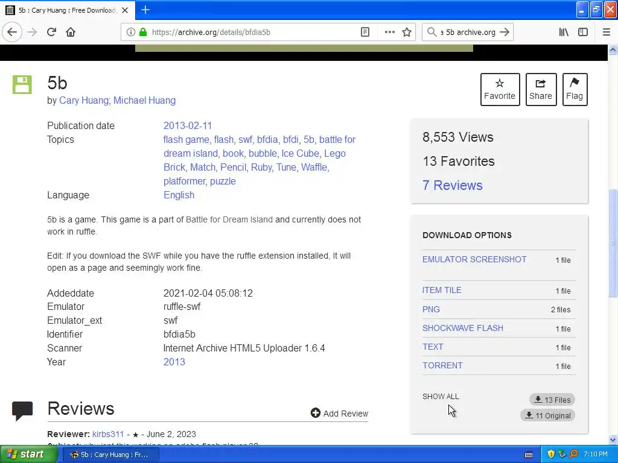Flag this item
This screenshot has height=463, width=618.
point(575,89)
